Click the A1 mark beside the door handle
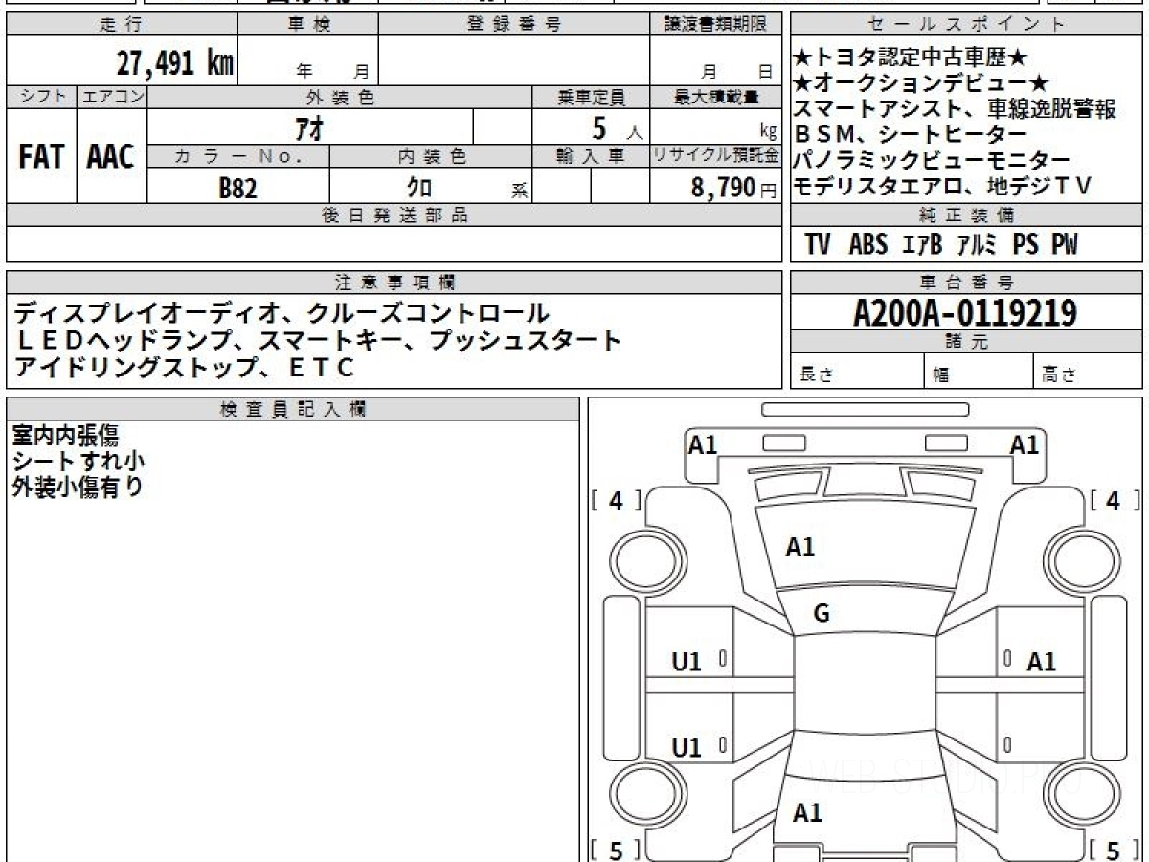 [x=1041, y=661]
